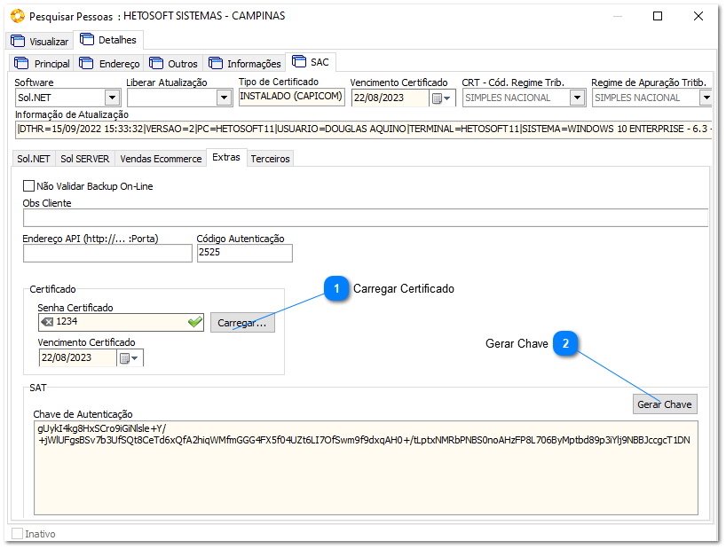Screen dimensions: 726x549
Task: Click numbered callout badge 2 for Gerar Chave
Action: [x=566, y=344]
